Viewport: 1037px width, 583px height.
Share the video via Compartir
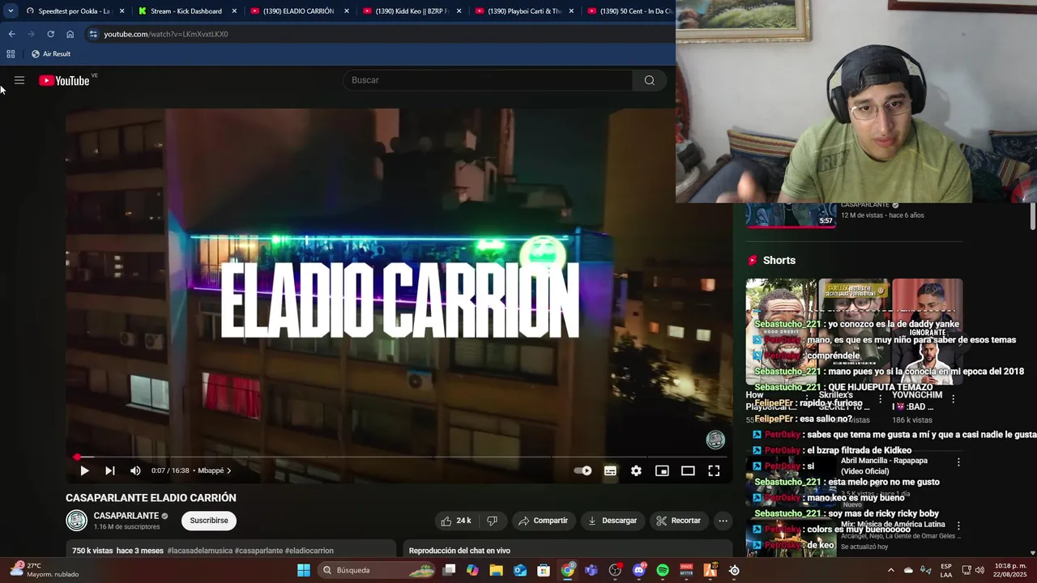(543, 521)
